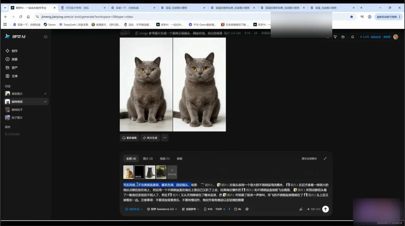Switch to 音频 tab
The image size is (405, 226).
[x=180, y=159]
